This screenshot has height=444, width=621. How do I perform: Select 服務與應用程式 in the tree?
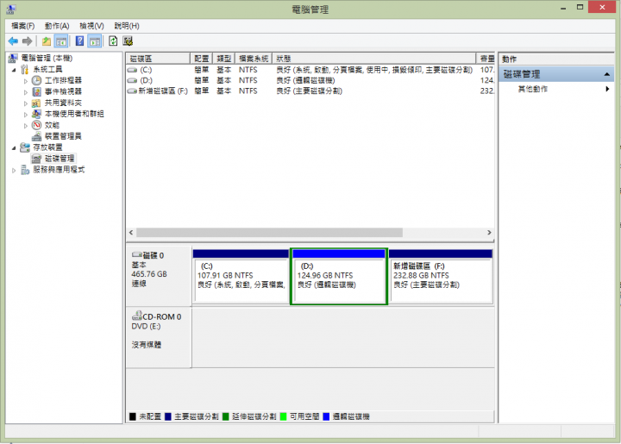(59, 170)
